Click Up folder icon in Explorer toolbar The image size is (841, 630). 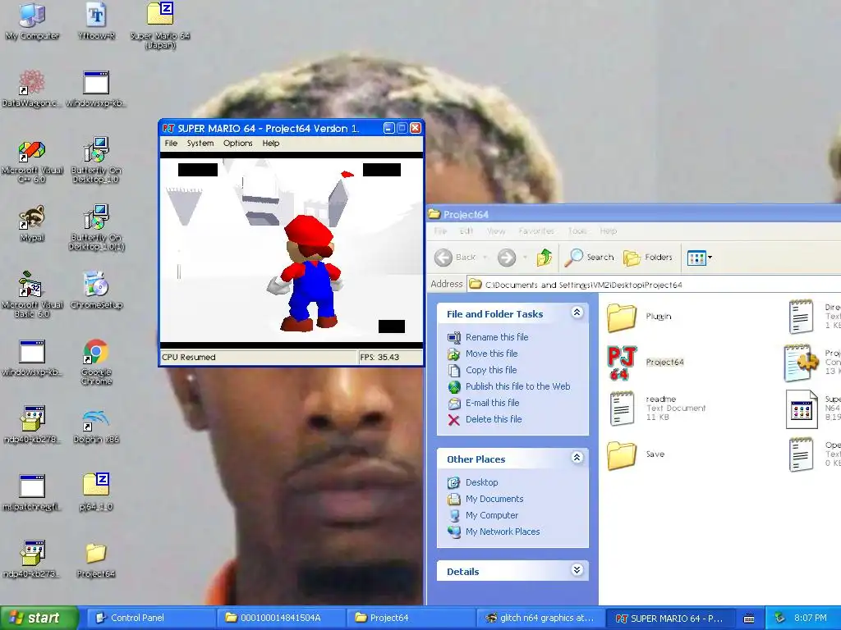pos(544,258)
